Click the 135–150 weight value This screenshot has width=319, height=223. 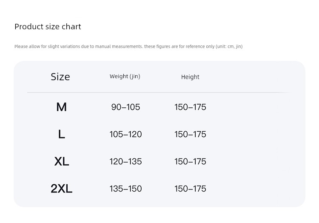(x=126, y=189)
